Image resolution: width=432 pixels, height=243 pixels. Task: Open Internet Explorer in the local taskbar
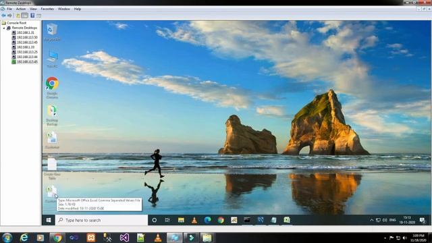(24, 238)
